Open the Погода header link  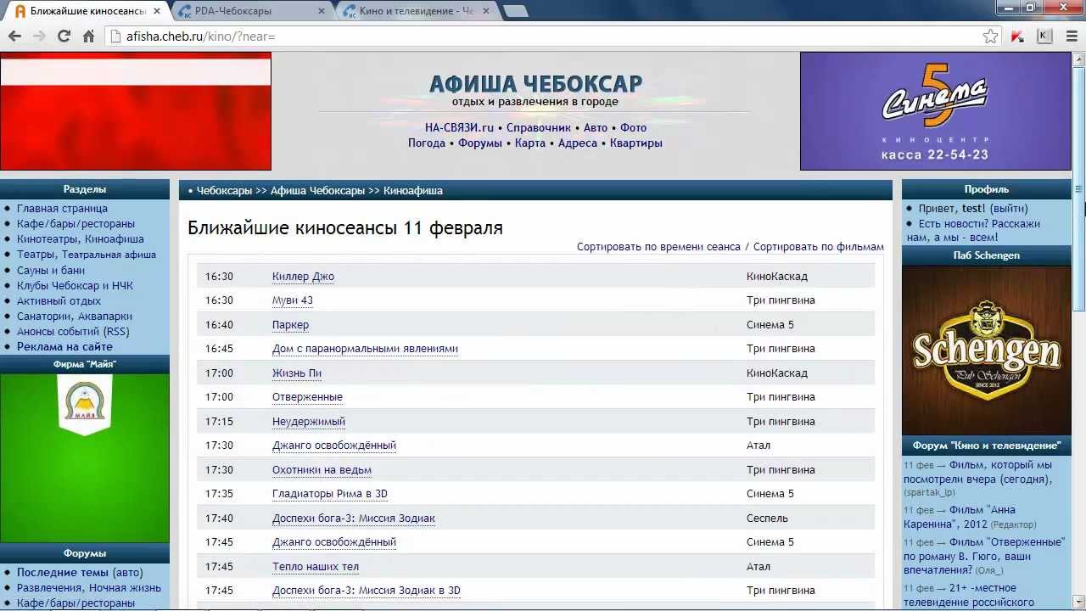coord(427,143)
